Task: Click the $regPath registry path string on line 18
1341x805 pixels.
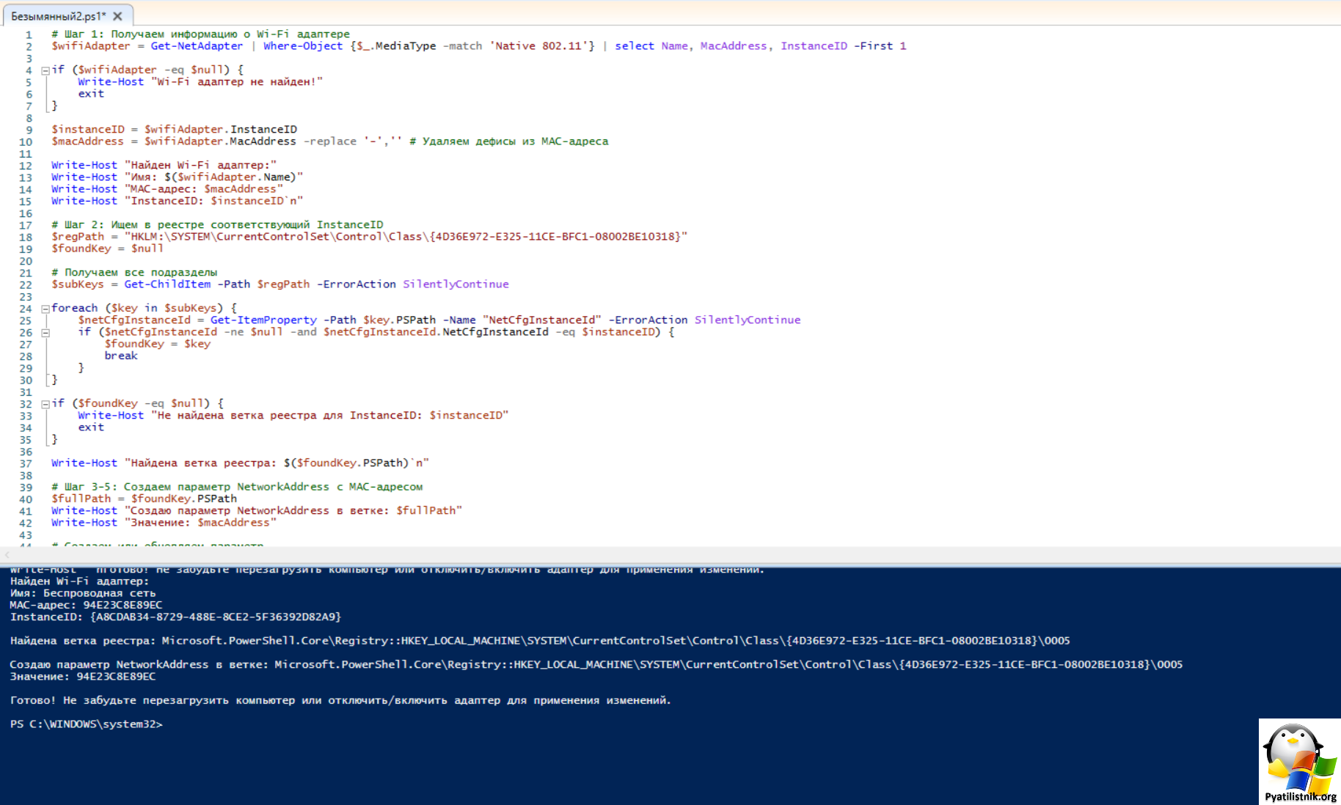Action: click(x=406, y=236)
